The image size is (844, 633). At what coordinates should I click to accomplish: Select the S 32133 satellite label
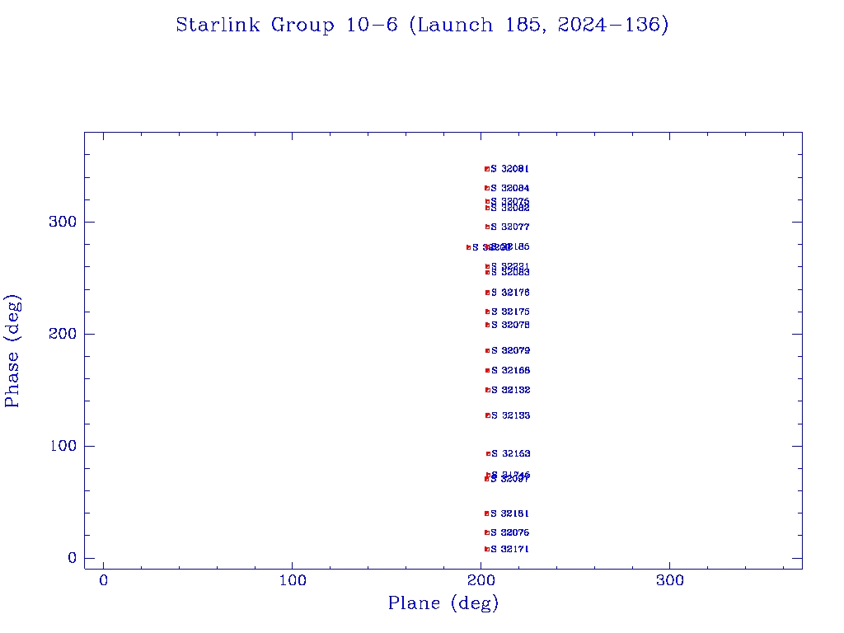click(x=510, y=415)
